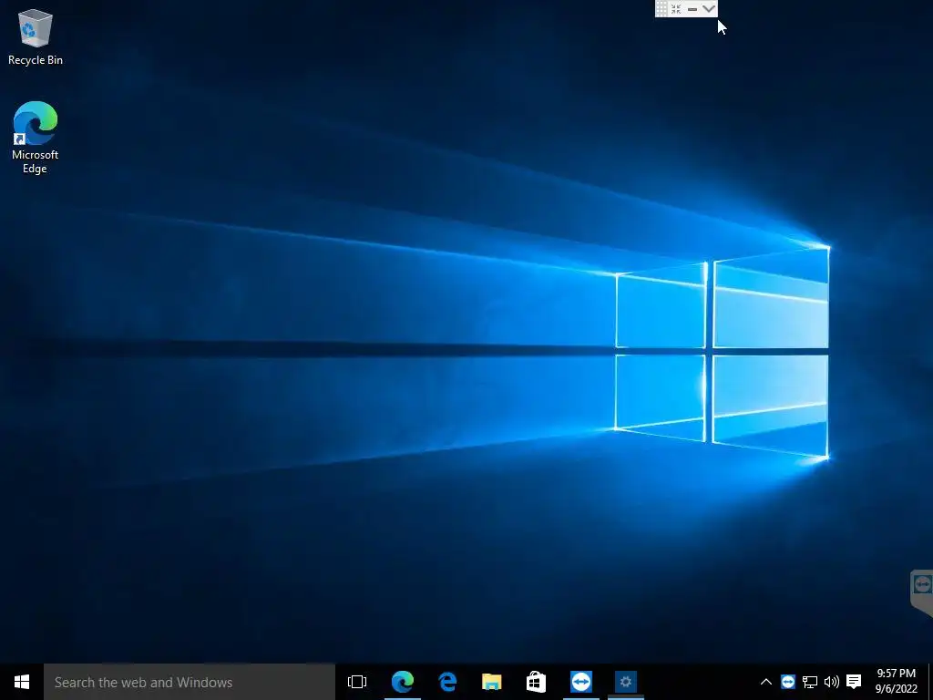
Task: Open the volume control in the tray
Action: click(x=832, y=682)
